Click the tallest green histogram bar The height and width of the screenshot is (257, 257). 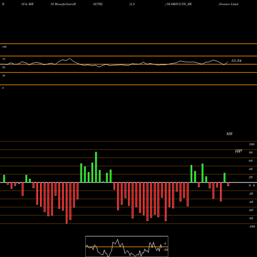pos(96,167)
